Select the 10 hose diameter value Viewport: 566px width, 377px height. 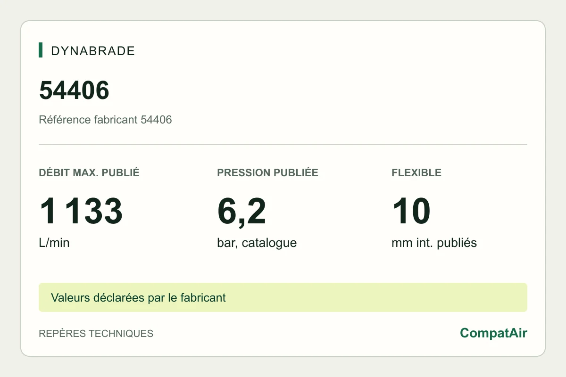pos(411,212)
